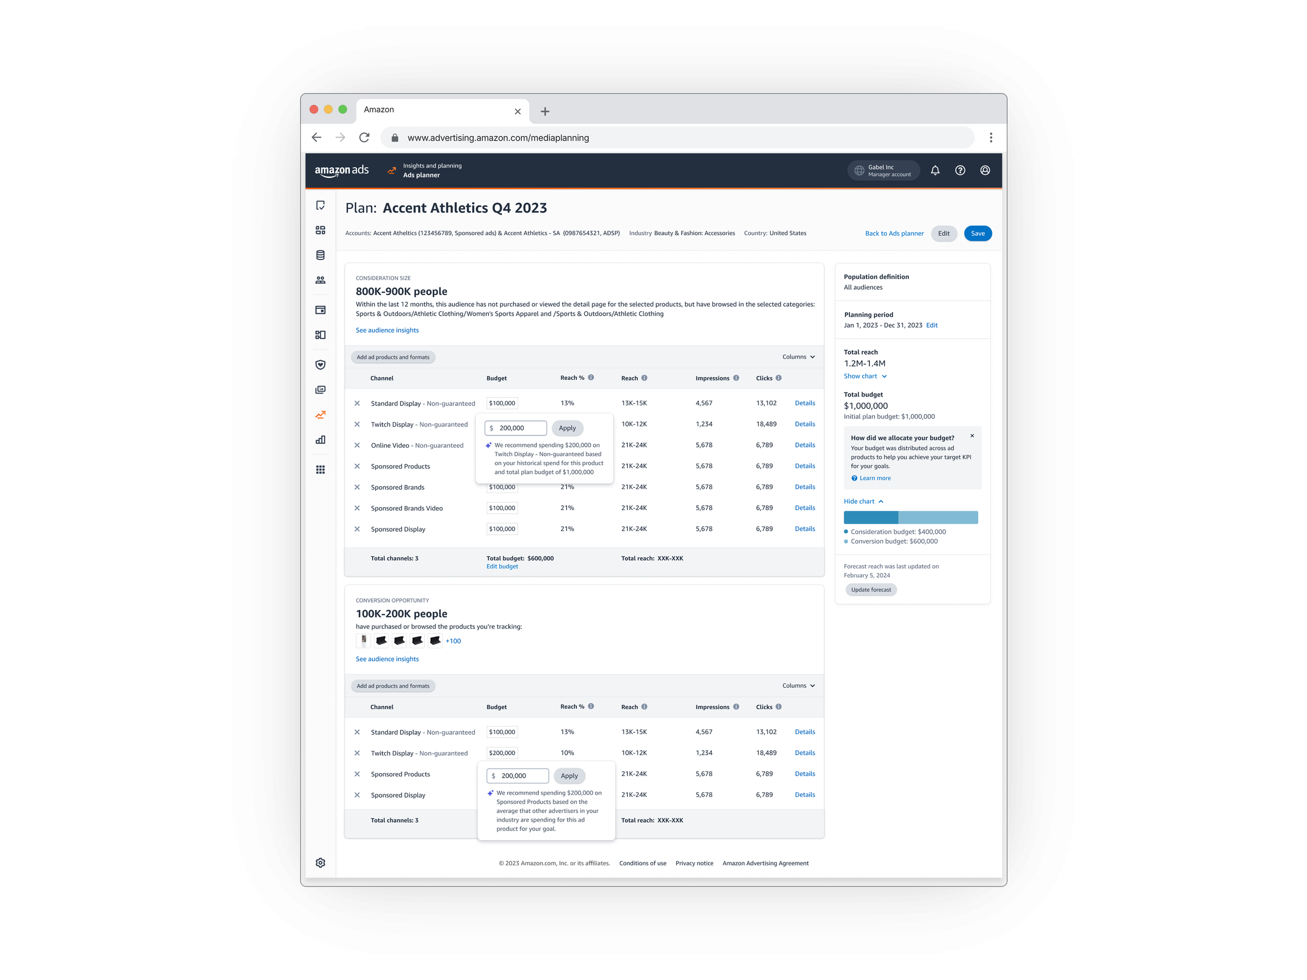Screen dimensions: 1307x980
Task: Open the audiences people icon in sidebar
Action: click(x=320, y=280)
